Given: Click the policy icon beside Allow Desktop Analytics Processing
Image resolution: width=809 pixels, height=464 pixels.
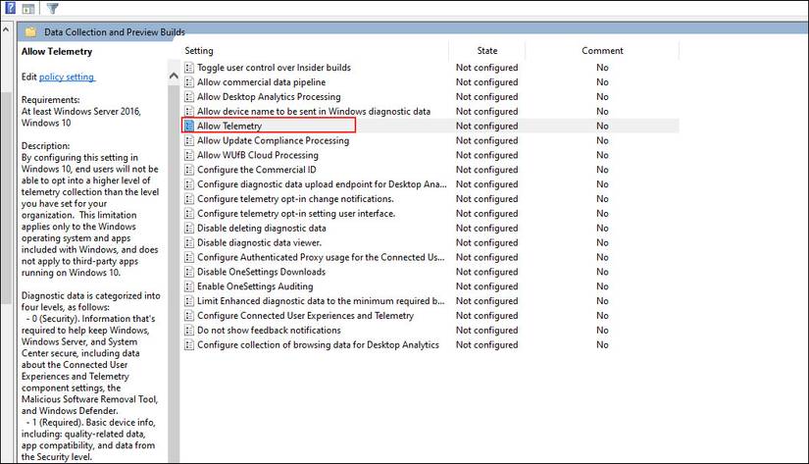Looking at the screenshot, I should click(x=189, y=96).
